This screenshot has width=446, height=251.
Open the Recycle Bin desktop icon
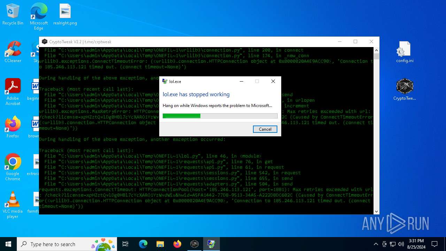tap(13, 15)
